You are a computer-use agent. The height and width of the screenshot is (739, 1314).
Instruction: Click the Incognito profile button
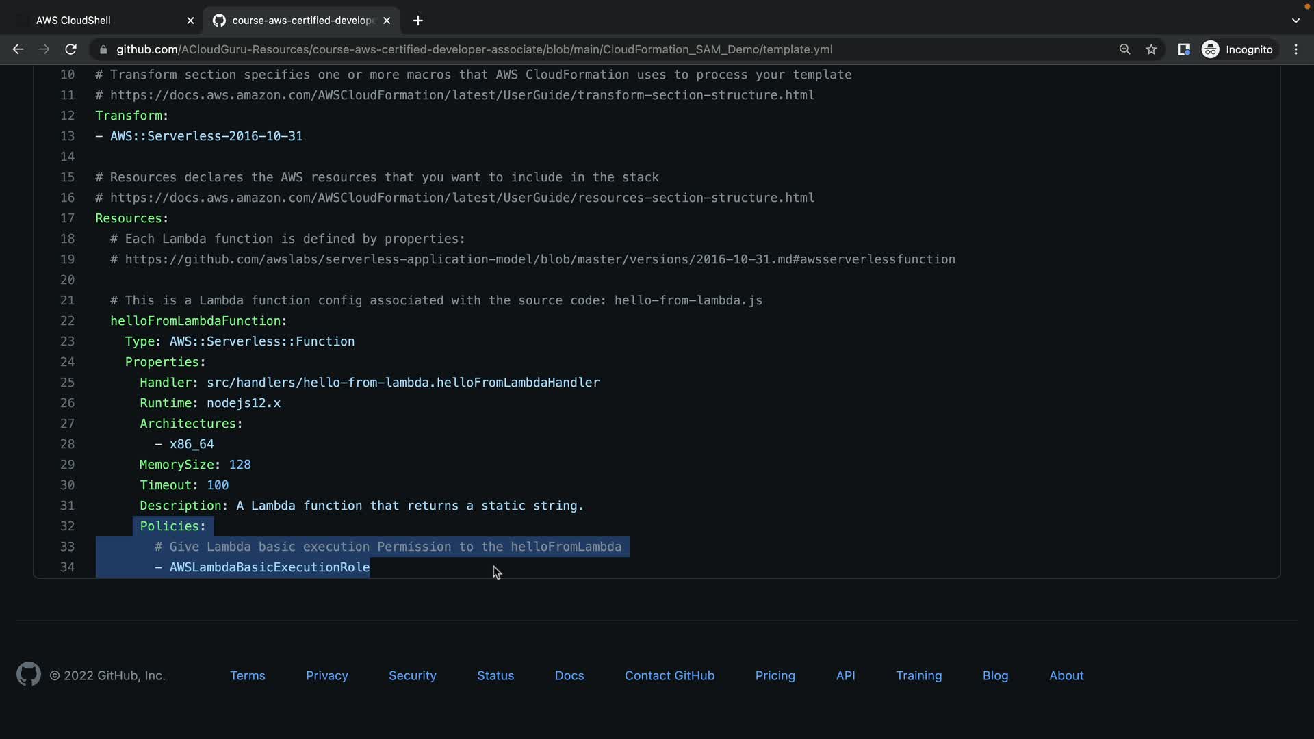[1237, 49]
